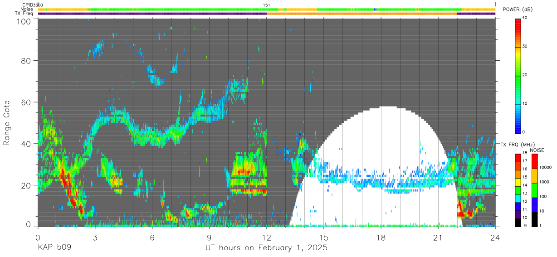The height and width of the screenshot is (257, 557).
Task: Click the '40' label on POWER colorbar
Action: point(525,18)
